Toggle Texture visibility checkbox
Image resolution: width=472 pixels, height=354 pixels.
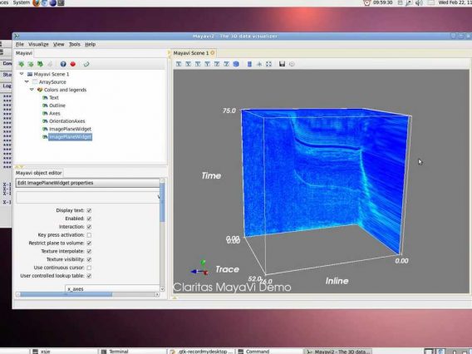click(89, 259)
